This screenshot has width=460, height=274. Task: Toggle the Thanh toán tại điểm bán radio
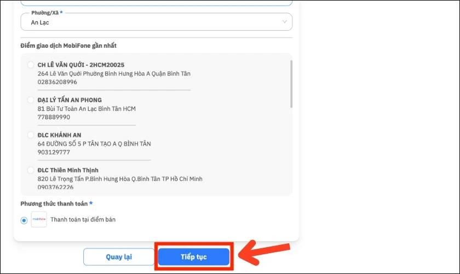pyautogui.click(x=24, y=220)
